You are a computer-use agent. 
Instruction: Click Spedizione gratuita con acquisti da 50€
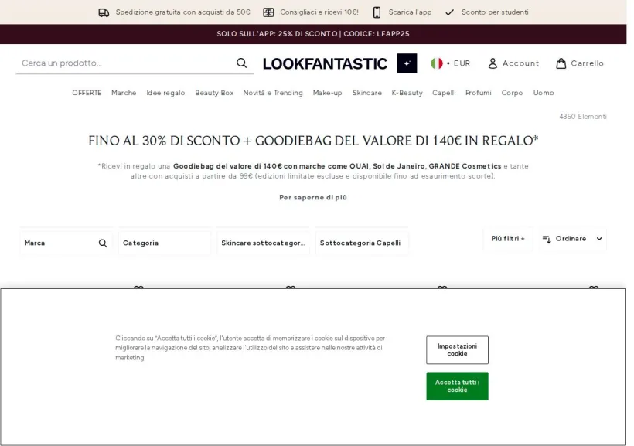click(x=182, y=12)
